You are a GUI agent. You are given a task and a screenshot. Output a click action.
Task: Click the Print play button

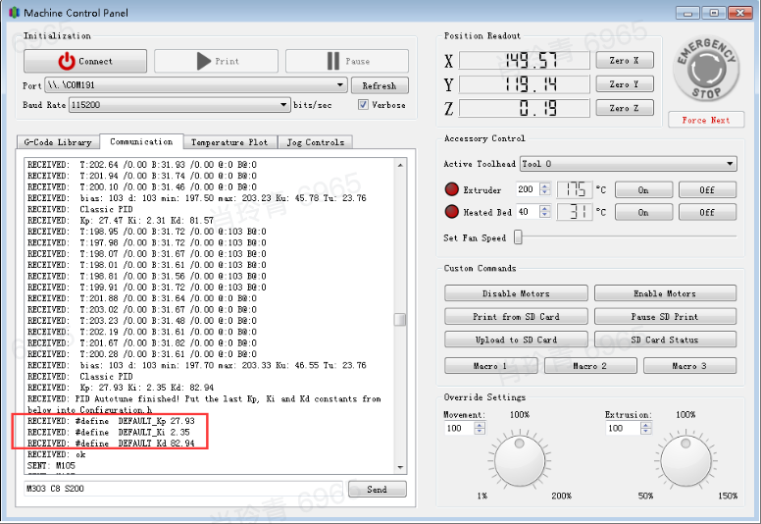[x=216, y=61]
